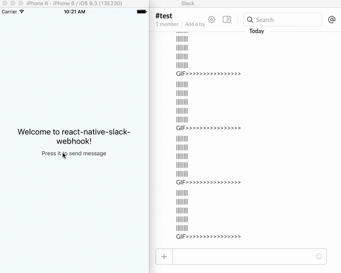
Task: Click 'Add a topic' in the channel header
Action: [x=195, y=24]
